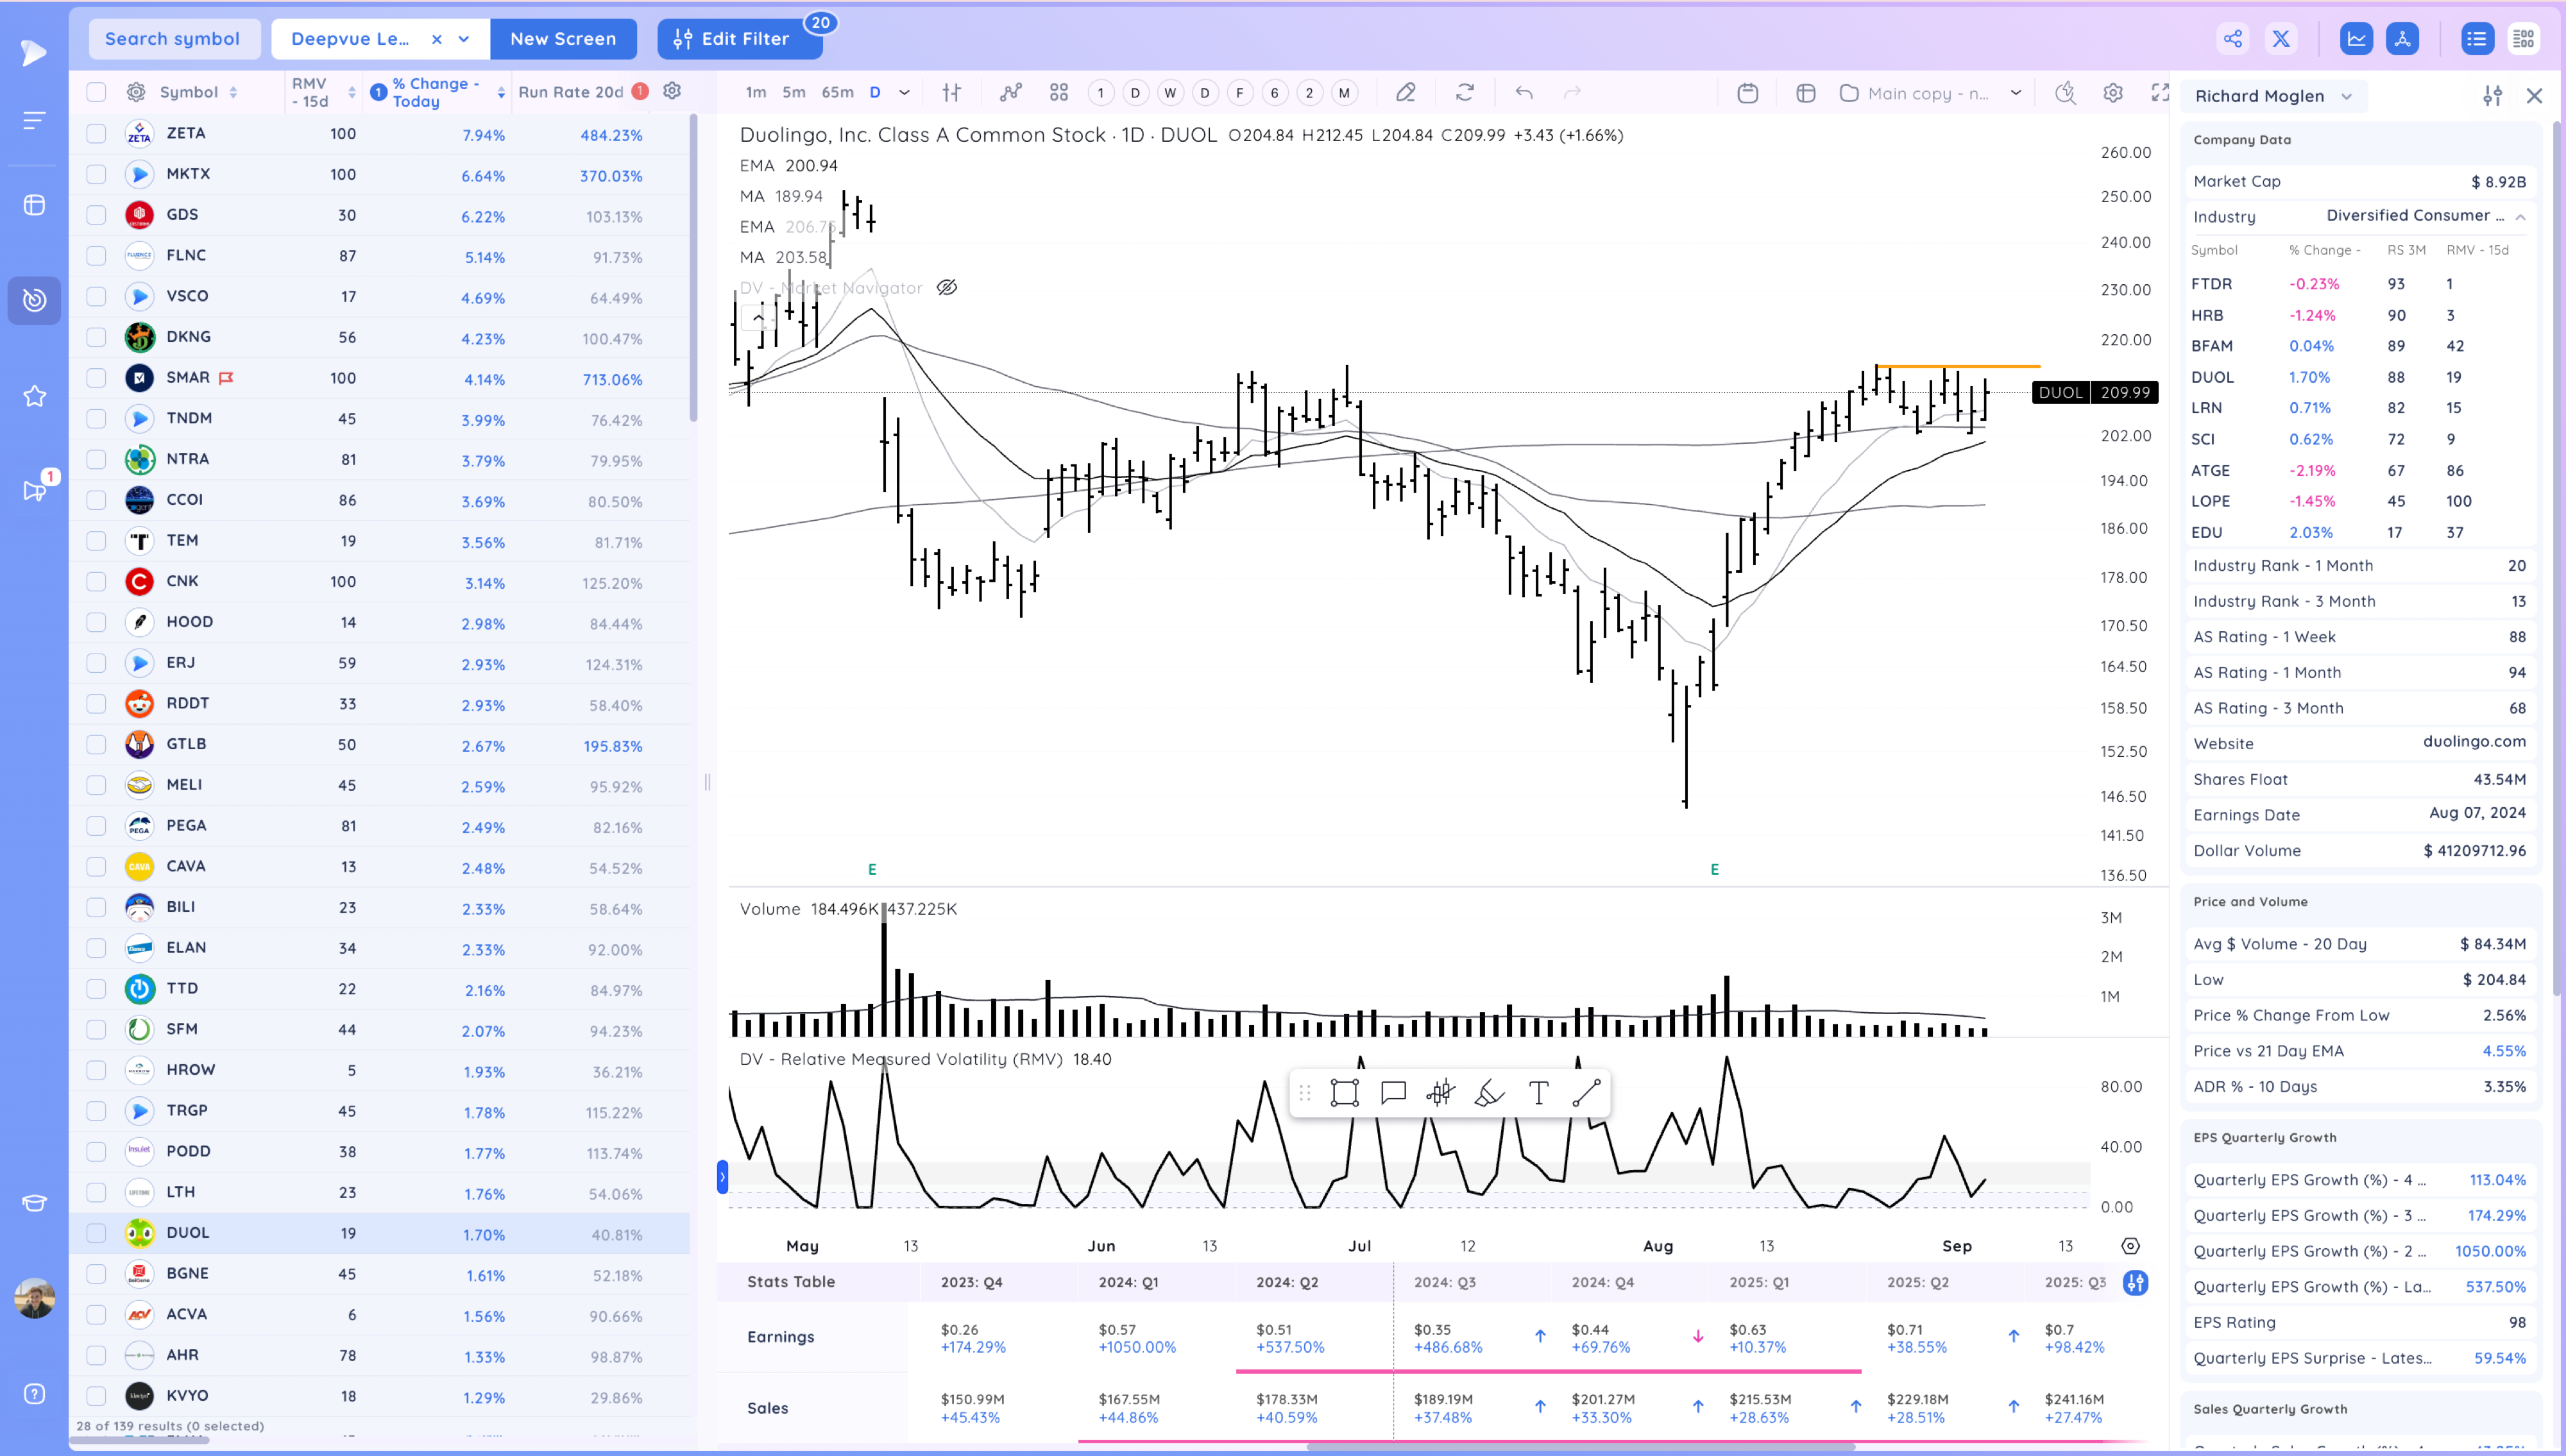Click the indicators icon in chart toolbar
2566x1456 pixels.
click(1011, 92)
